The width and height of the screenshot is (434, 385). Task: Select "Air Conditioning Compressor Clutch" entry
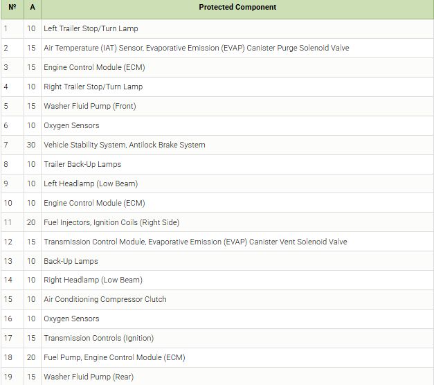tap(105, 299)
